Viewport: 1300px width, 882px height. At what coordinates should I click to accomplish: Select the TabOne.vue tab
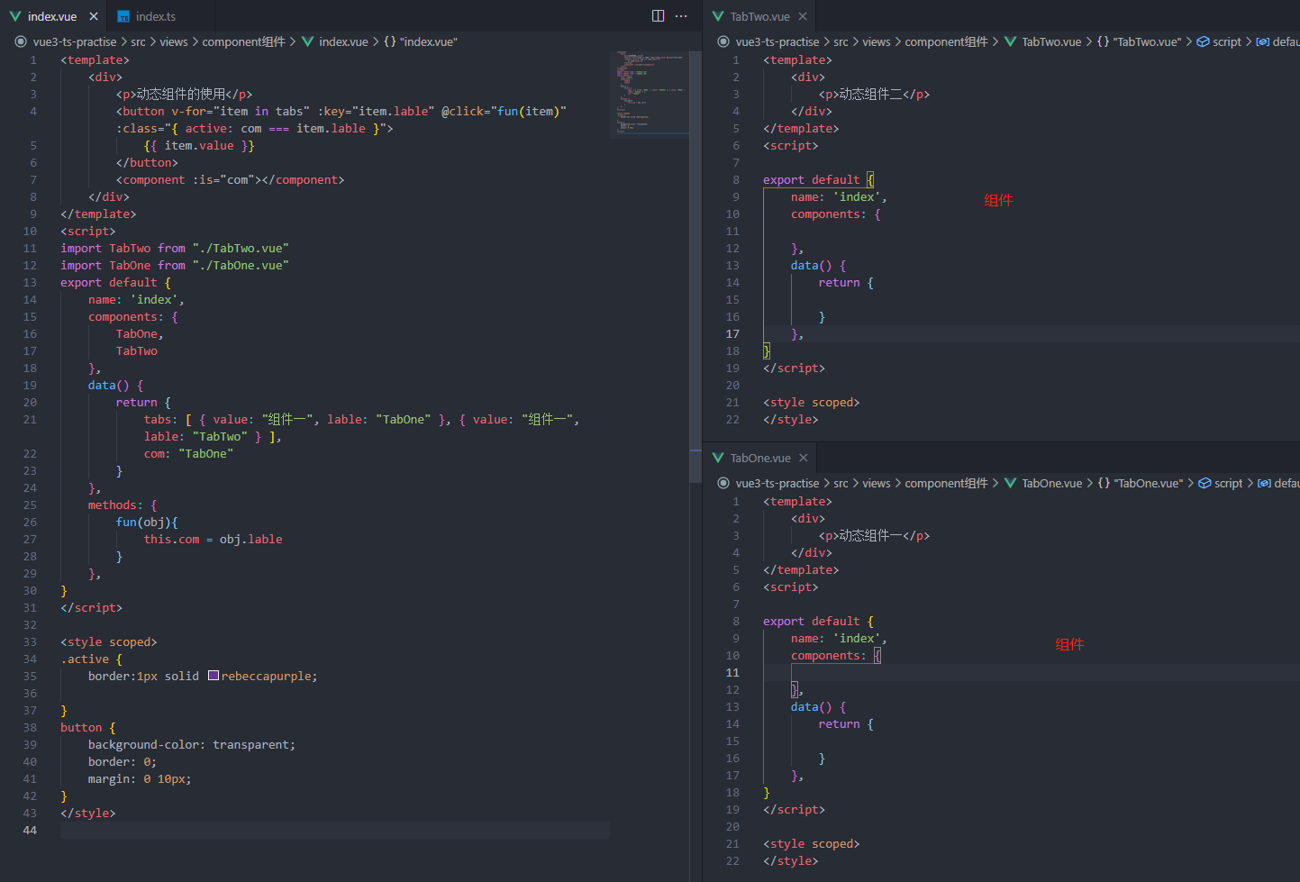tap(759, 458)
